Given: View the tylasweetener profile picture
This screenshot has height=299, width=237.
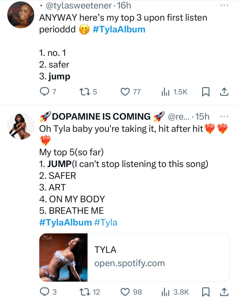Looking at the screenshot, I should point(21,15).
